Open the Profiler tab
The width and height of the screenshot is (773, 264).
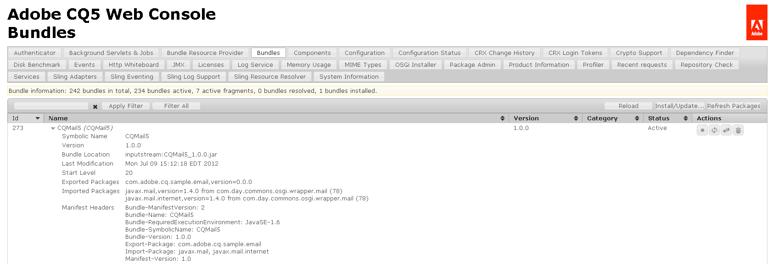(x=593, y=65)
